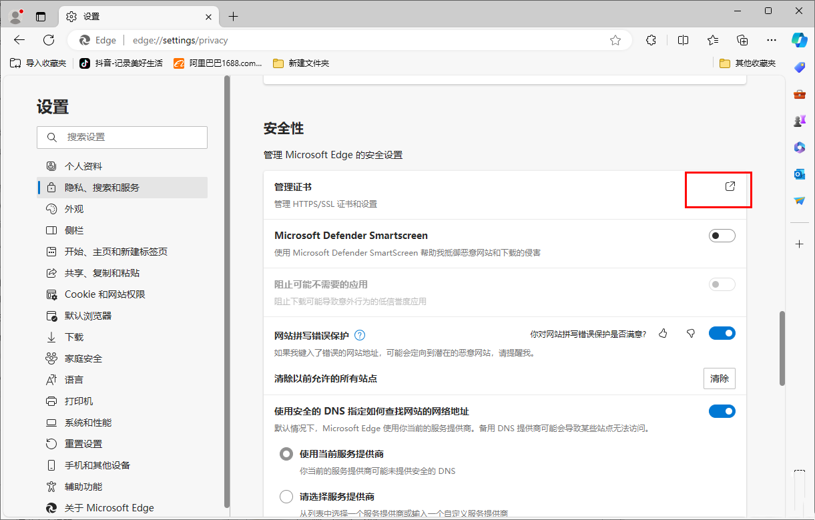Open 系统和性能 settings section
Image resolution: width=815 pixels, height=520 pixels.
pyautogui.click(x=122, y=423)
